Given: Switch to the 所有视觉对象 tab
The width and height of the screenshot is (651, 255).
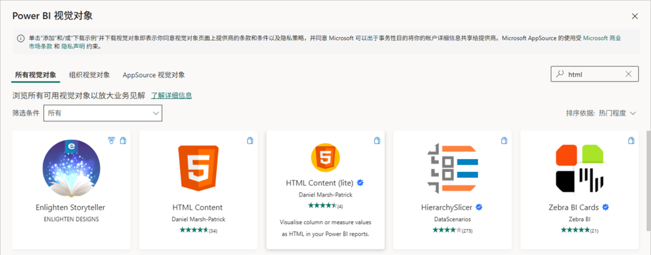Looking at the screenshot, I should pyautogui.click(x=36, y=75).
